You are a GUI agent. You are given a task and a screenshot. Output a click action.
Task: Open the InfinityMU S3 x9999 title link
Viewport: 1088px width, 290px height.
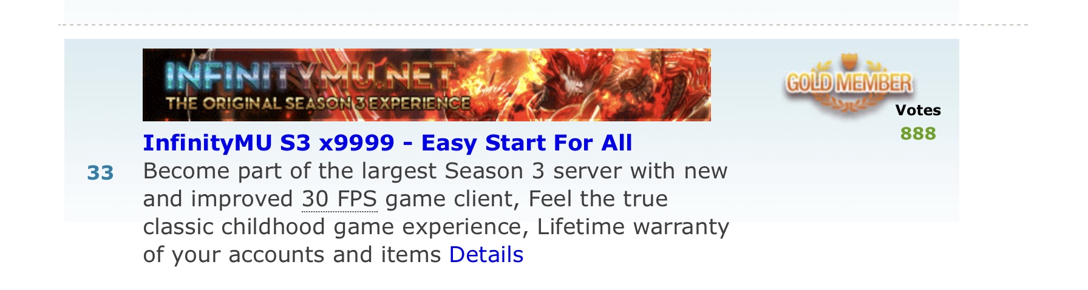point(387,143)
